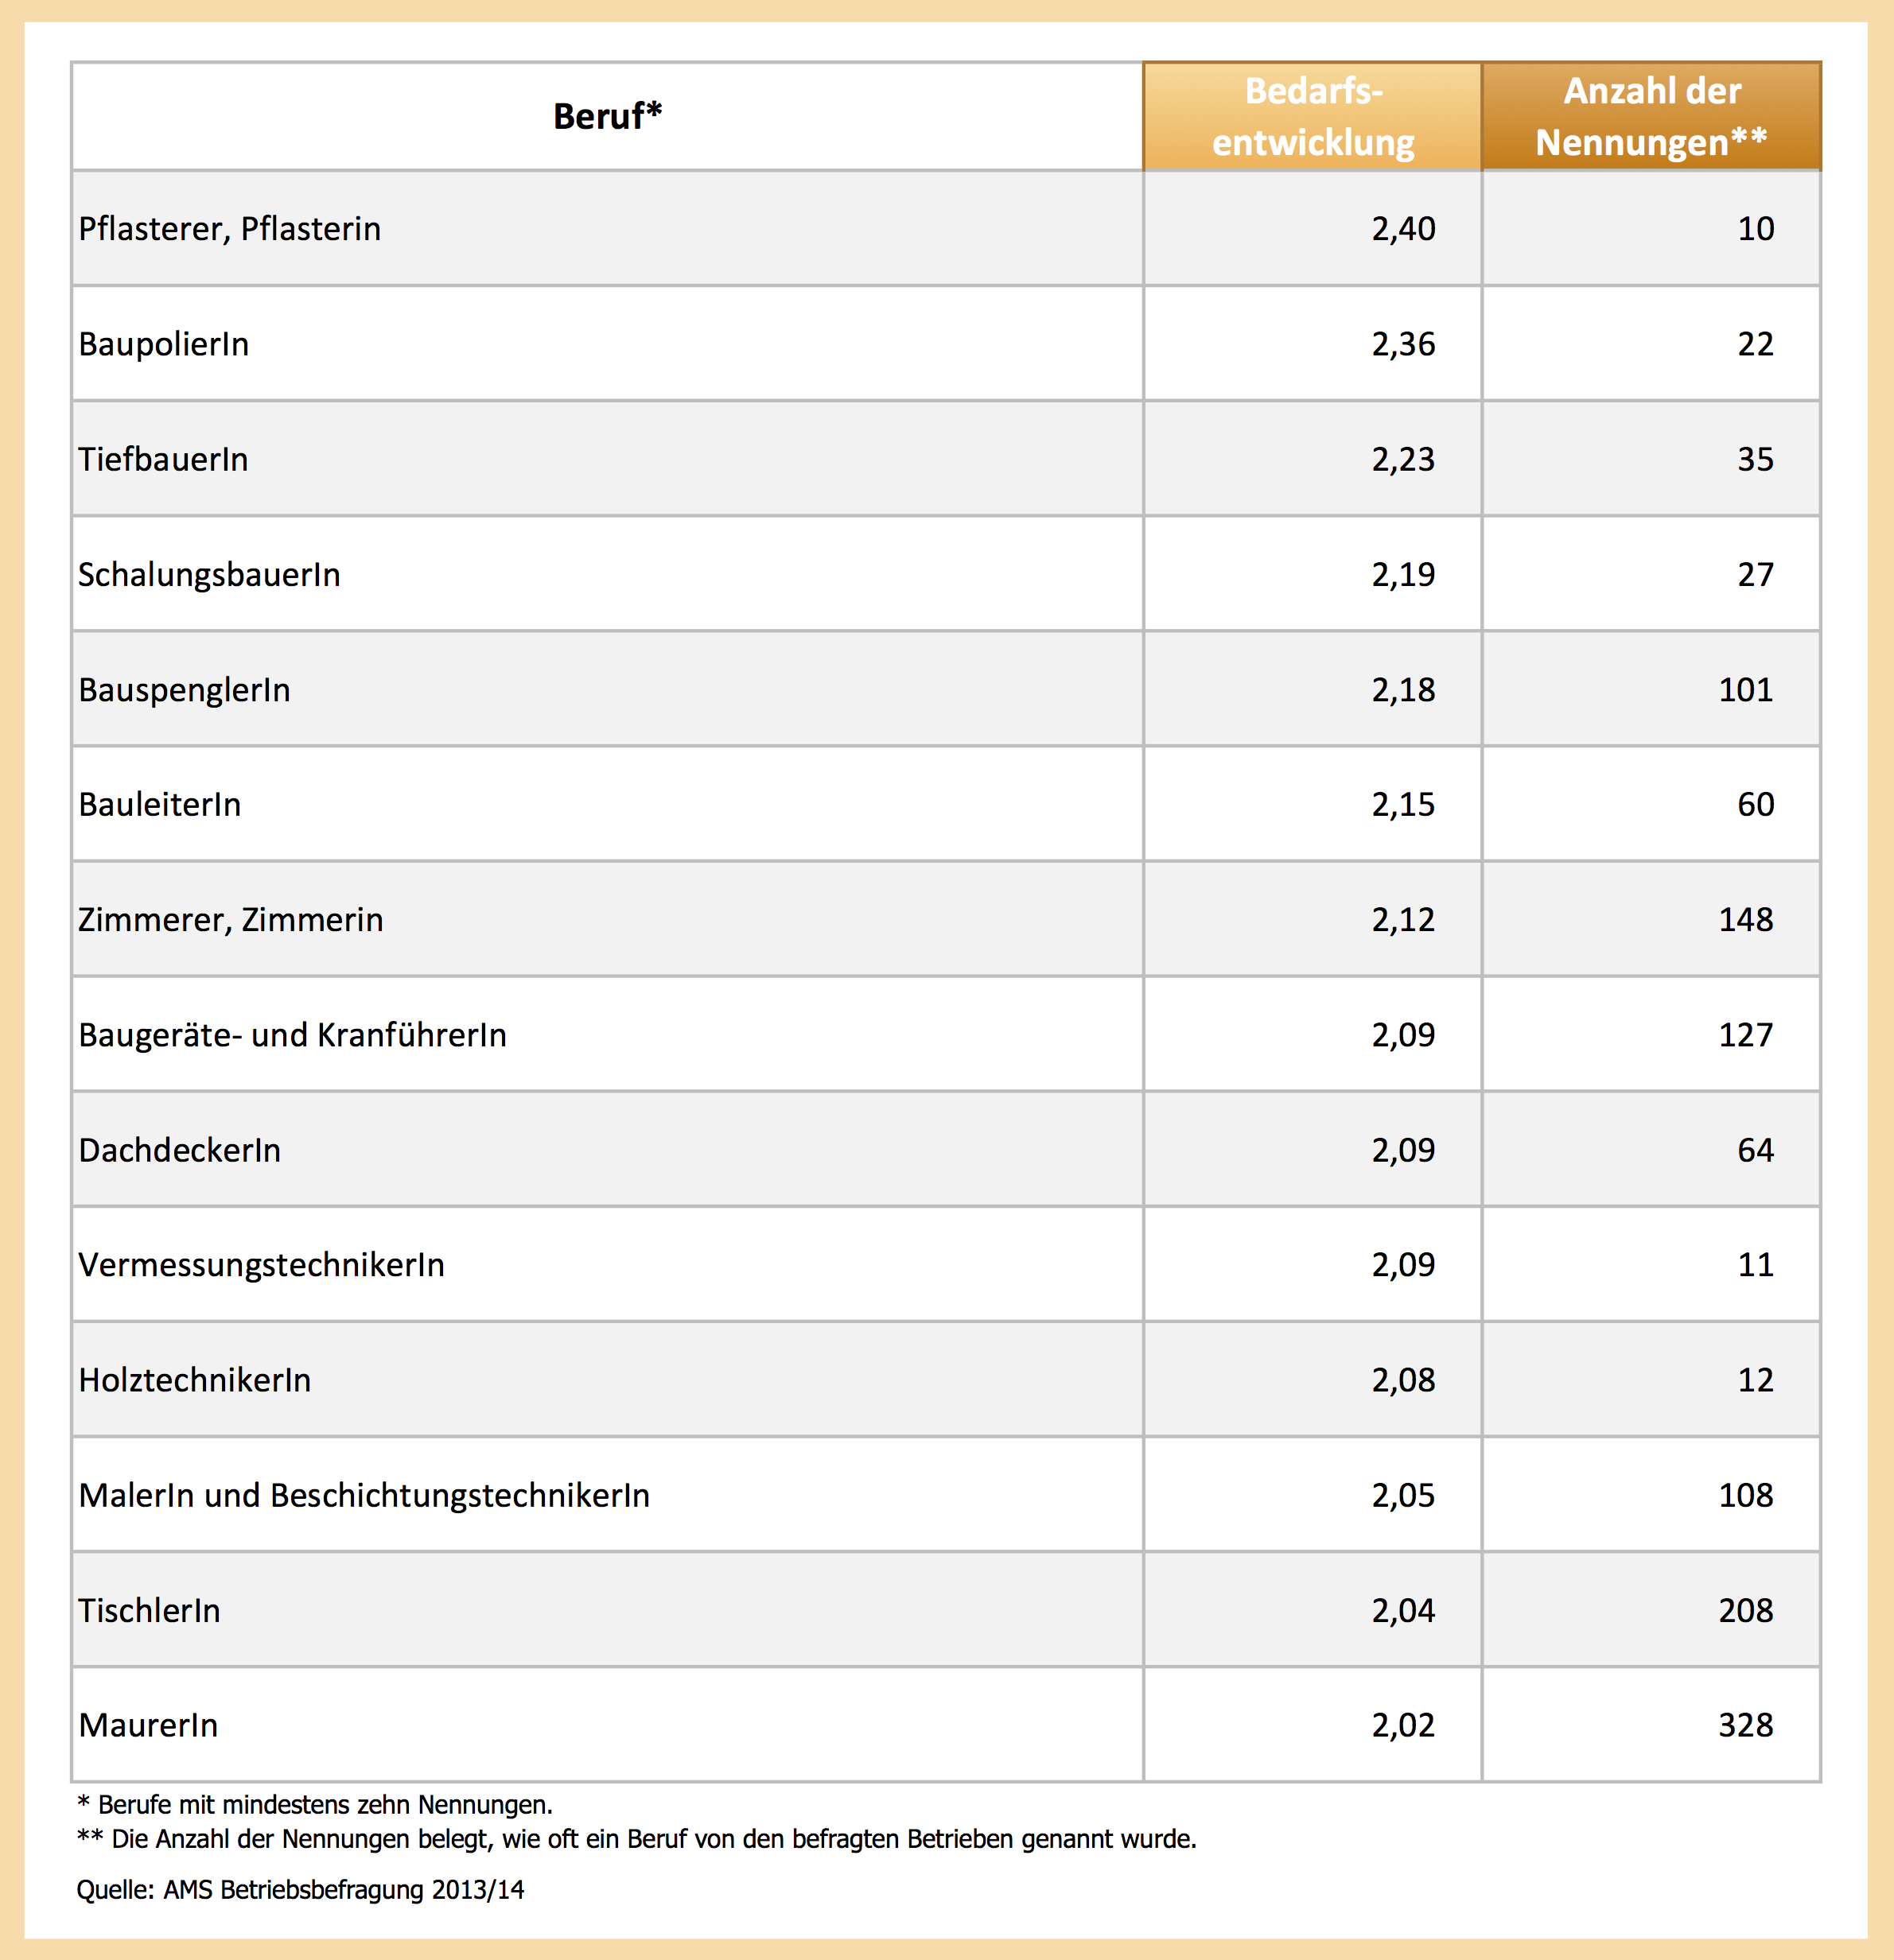Click the Quelle AMS Betriebsbefragung note
The image size is (1894, 1960).
pyautogui.click(x=300, y=1890)
